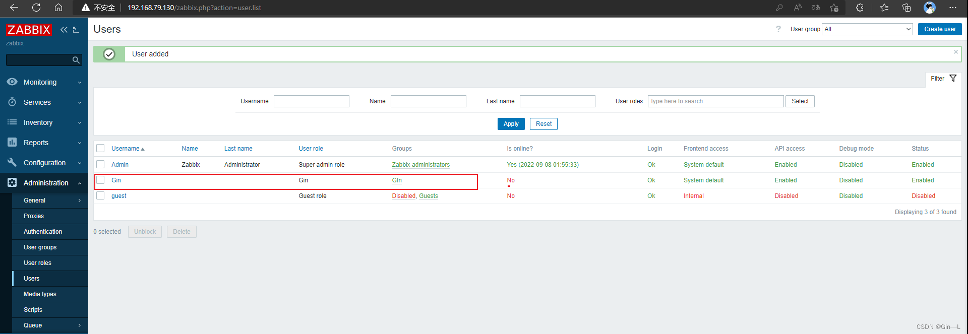Check the Gin user row checkbox
968x334 pixels.
[100, 180]
